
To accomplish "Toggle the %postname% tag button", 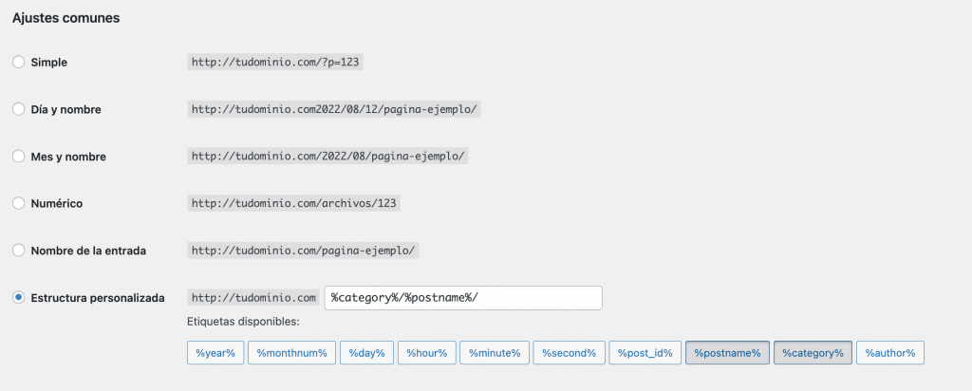I will [727, 353].
